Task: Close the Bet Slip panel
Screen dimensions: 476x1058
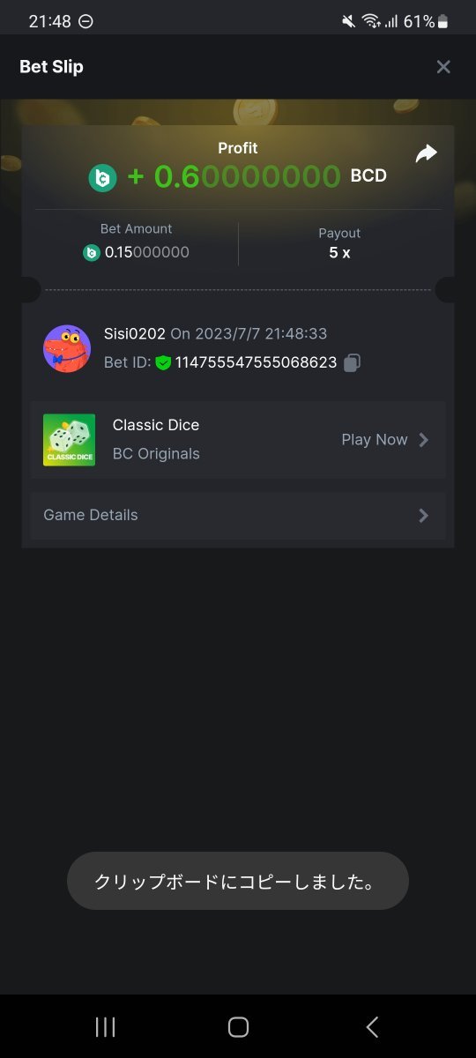Action: [x=443, y=67]
